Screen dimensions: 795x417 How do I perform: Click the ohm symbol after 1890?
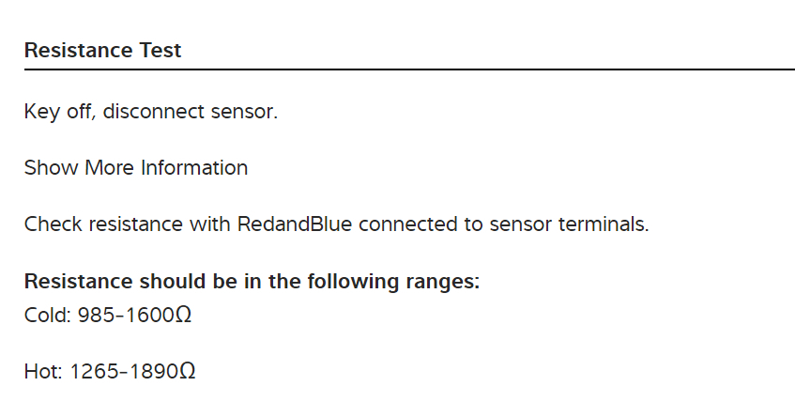click(x=188, y=372)
